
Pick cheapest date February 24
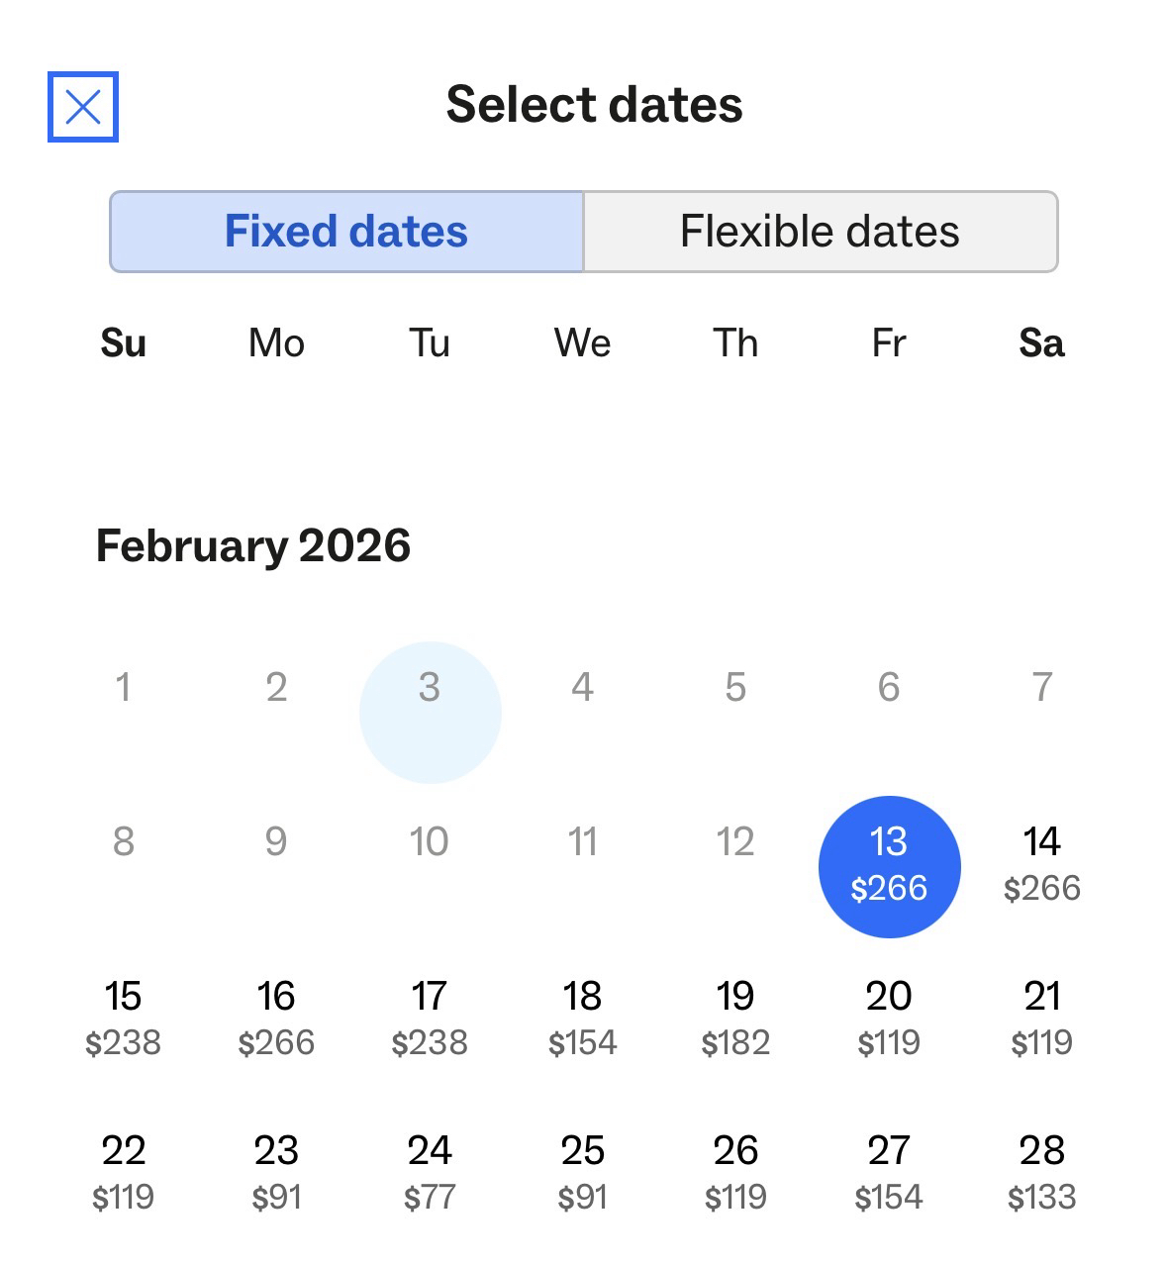coord(430,1173)
